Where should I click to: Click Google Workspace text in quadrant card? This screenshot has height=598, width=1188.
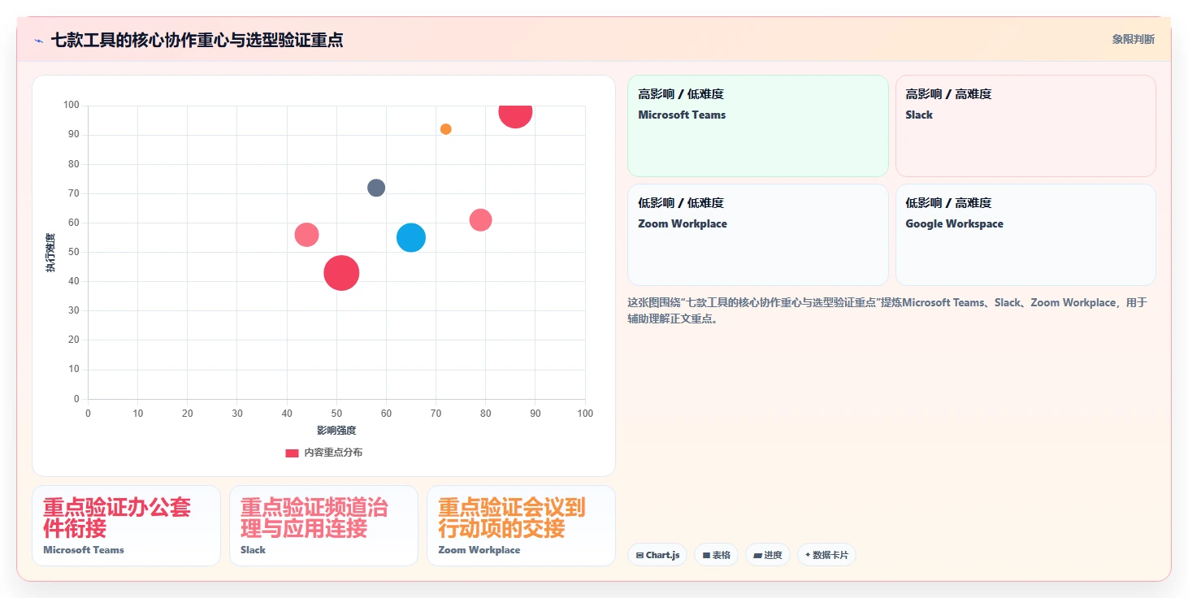tap(954, 223)
